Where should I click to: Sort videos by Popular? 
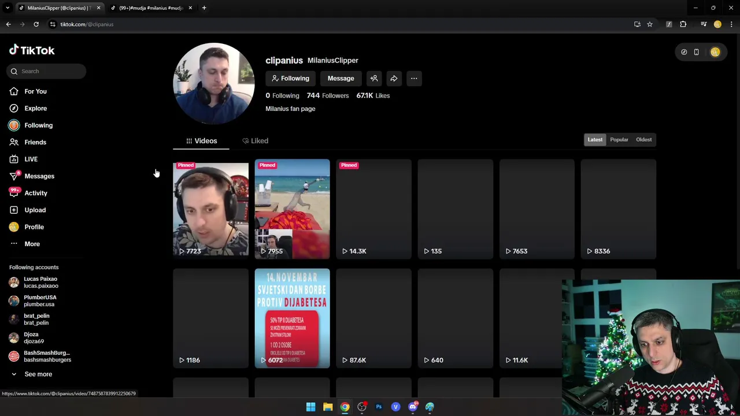pyautogui.click(x=619, y=139)
